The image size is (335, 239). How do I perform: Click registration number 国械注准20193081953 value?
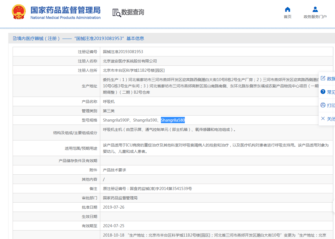123,52
